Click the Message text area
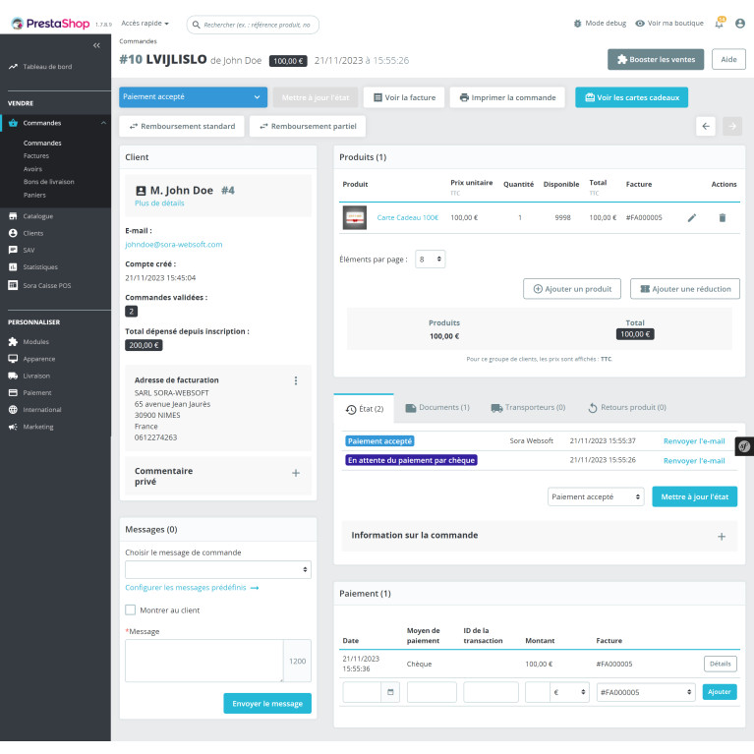This screenshot has height=754, width=754. [203, 661]
